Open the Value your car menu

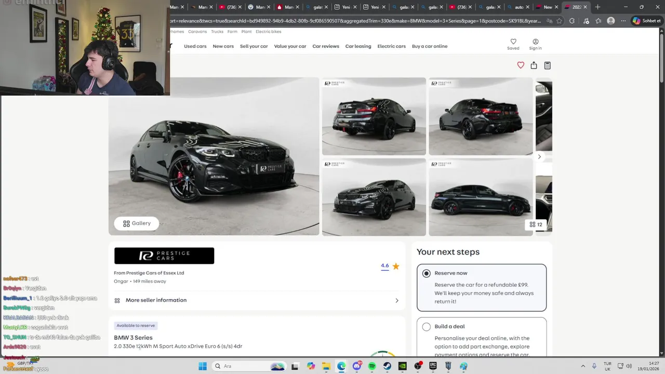tap(290, 46)
